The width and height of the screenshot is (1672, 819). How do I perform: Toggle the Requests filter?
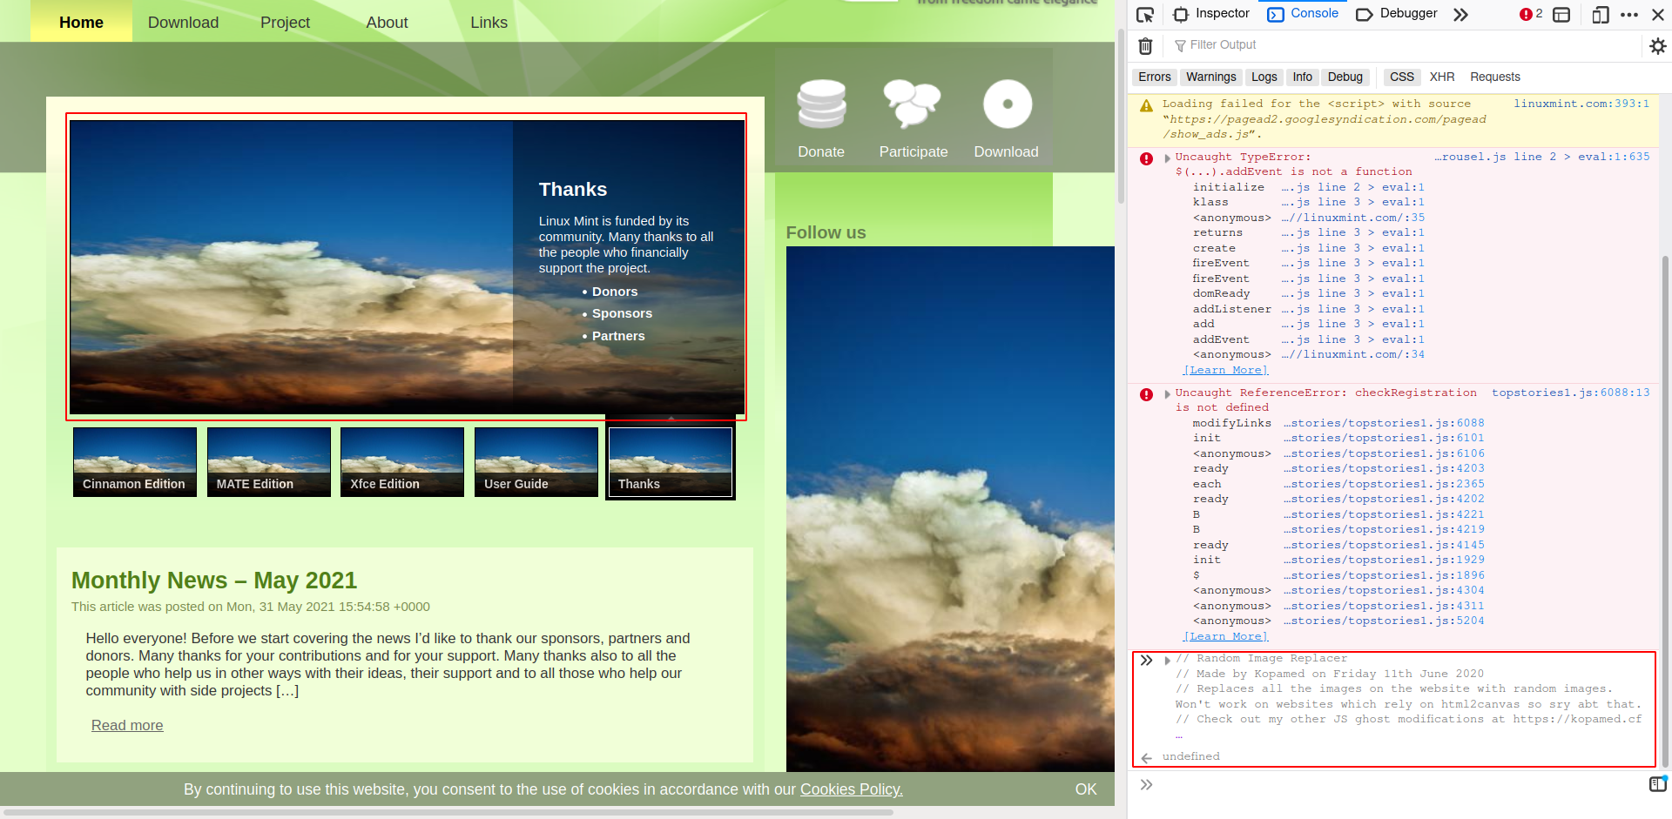pyautogui.click(x=1494, y=77)
